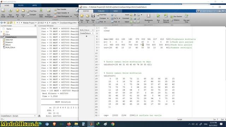
Task: Click Find Files in Home toolstrip
Action: click(x=31, y=11)
